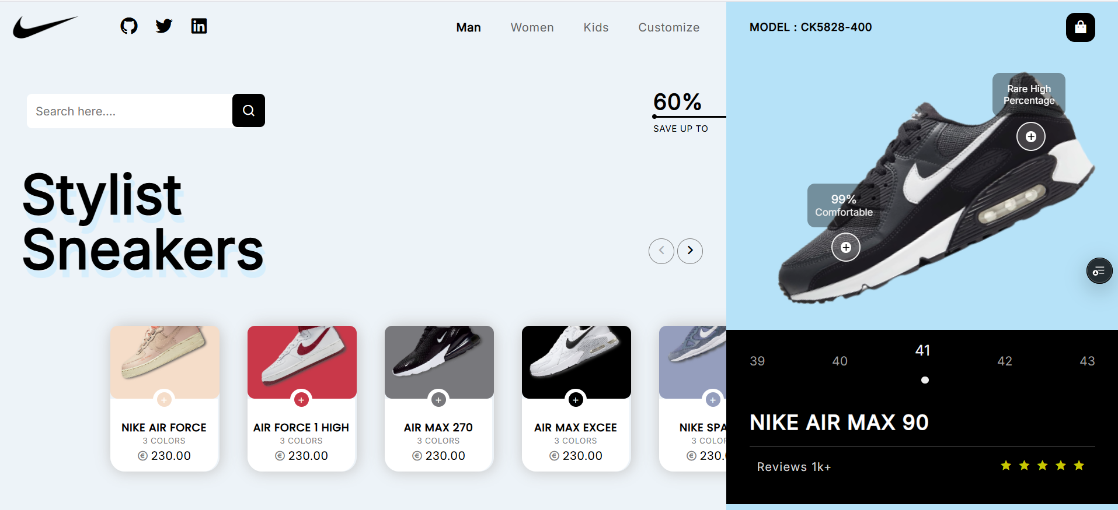Open the Twitter bird icon
The image size is (1118, 510).
pyautogui.click(x=164, y=26)
